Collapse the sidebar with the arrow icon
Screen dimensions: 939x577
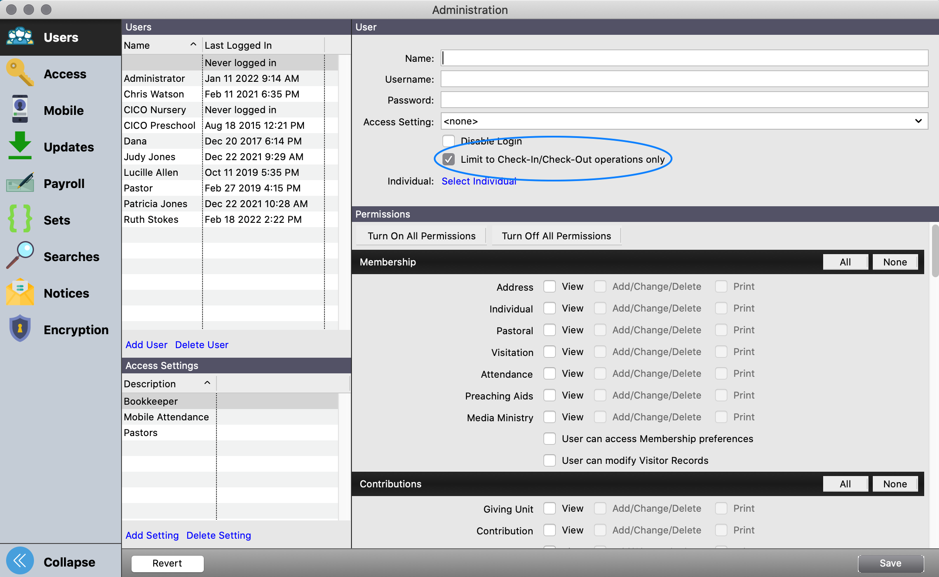pyautogui.click(x=20, y=561)
